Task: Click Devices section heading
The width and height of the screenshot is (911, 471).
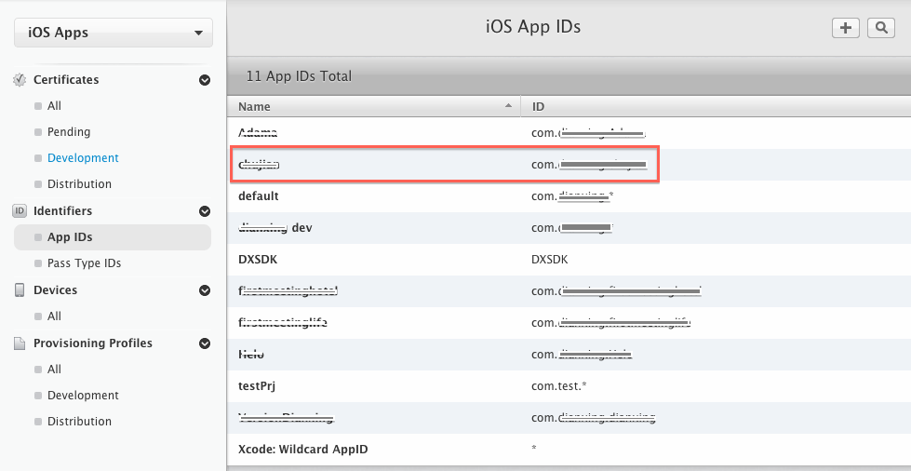Action: (55, 290)
